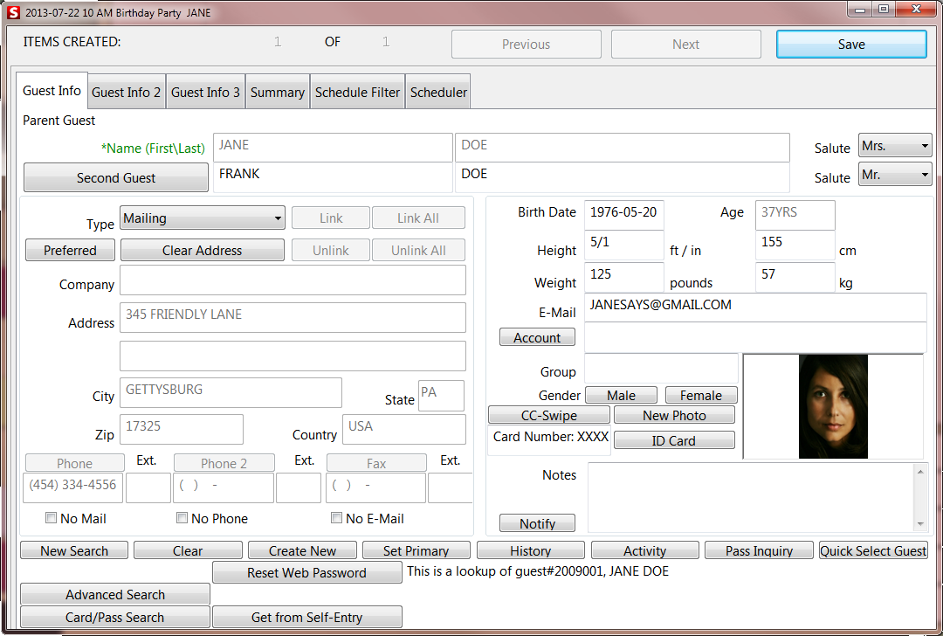Click the second address line field
The height and width of the screenshot is (636, 943).
[x=293, y=356]
